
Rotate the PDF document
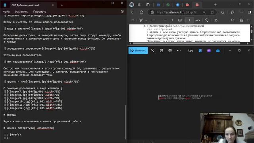point(207,20)
